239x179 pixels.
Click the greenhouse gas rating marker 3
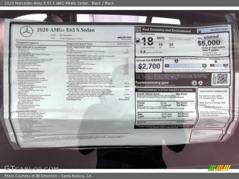click(x=176, y=61)
